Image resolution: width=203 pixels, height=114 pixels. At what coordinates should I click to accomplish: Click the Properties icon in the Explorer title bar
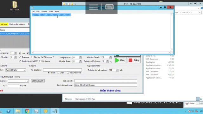(x=69, y=4)
